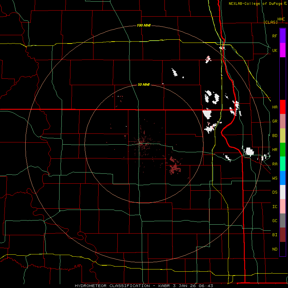Click the BD legend label
Viewport: 288px width, 288px height.
[275, 136]
